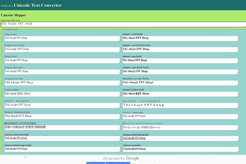Click the 'Unicode Mapper' heading
The height and width of the screenshot is (164, 246).
click(13, 15)
